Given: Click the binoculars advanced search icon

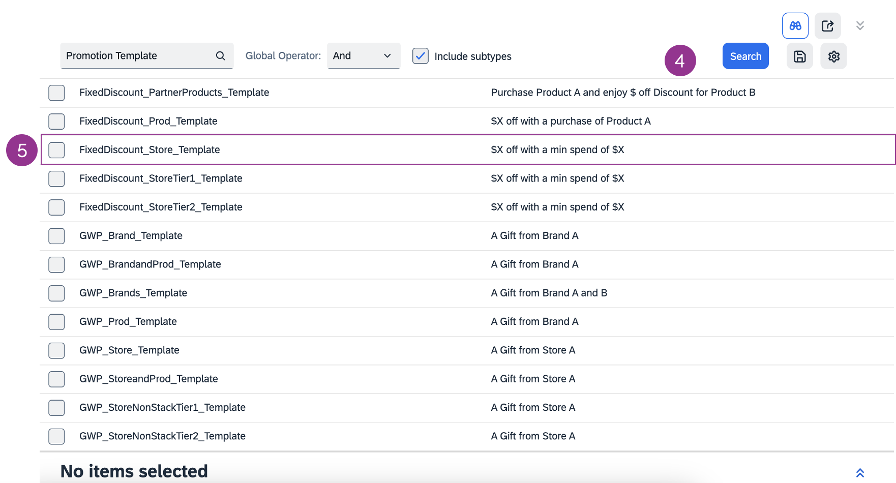Looking at the screenshot, I should click(795, 26).
